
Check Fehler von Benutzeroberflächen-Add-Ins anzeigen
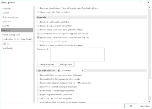click(x=38, y=45)
